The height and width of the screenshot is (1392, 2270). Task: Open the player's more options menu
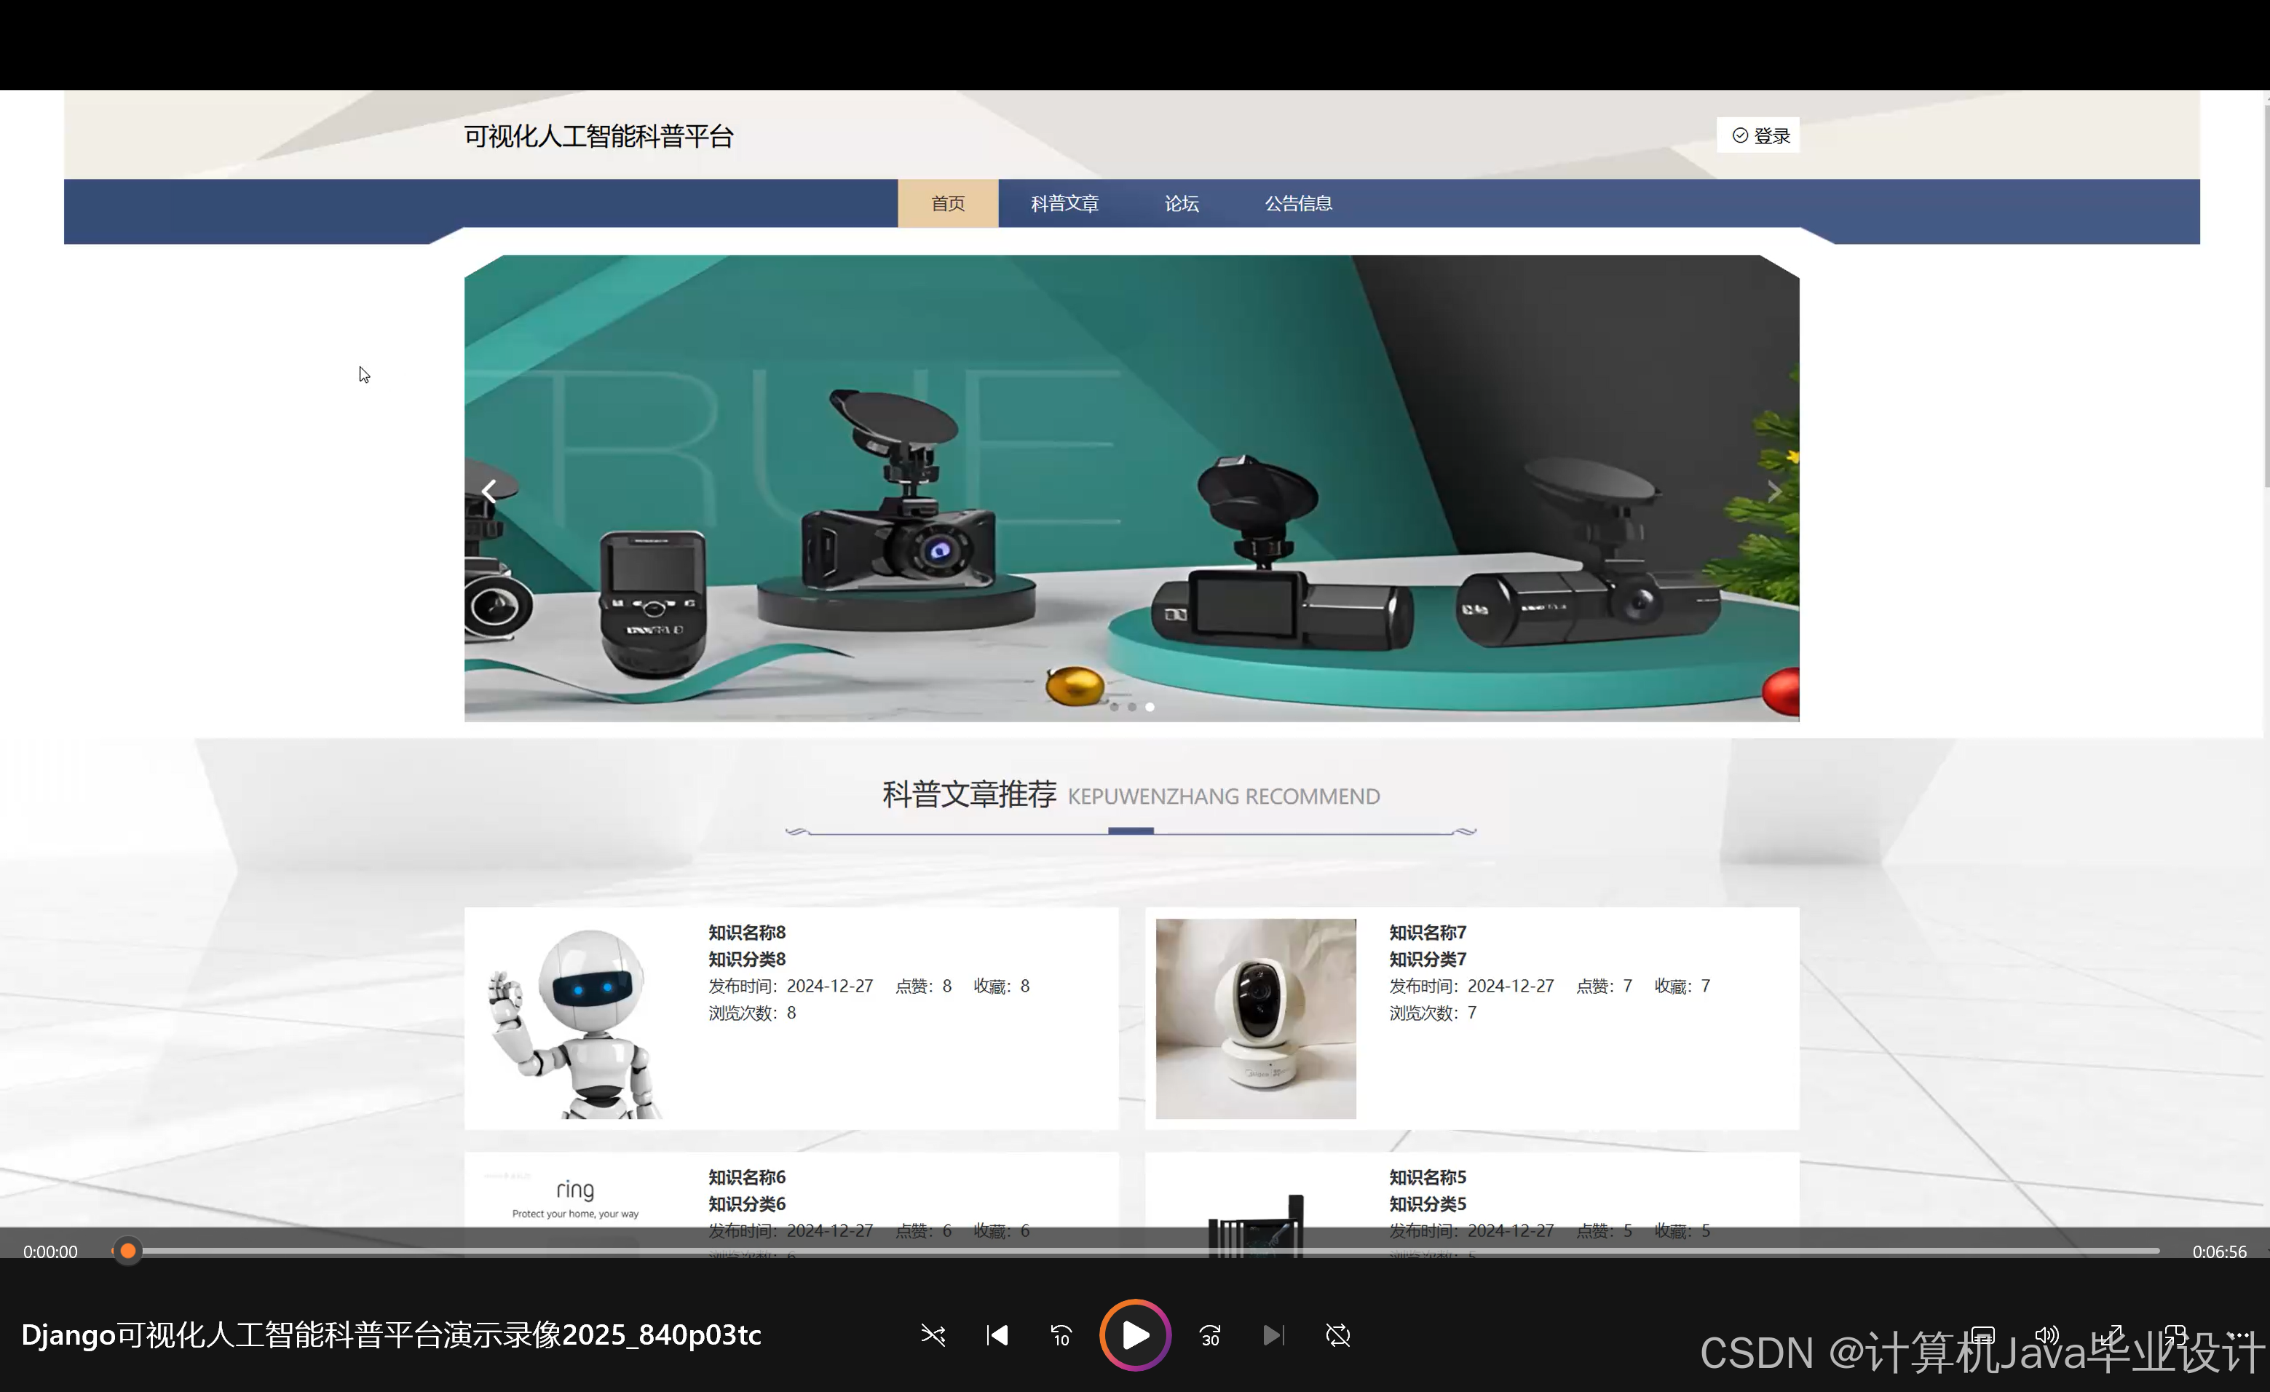click(x=2239, y=1335)
